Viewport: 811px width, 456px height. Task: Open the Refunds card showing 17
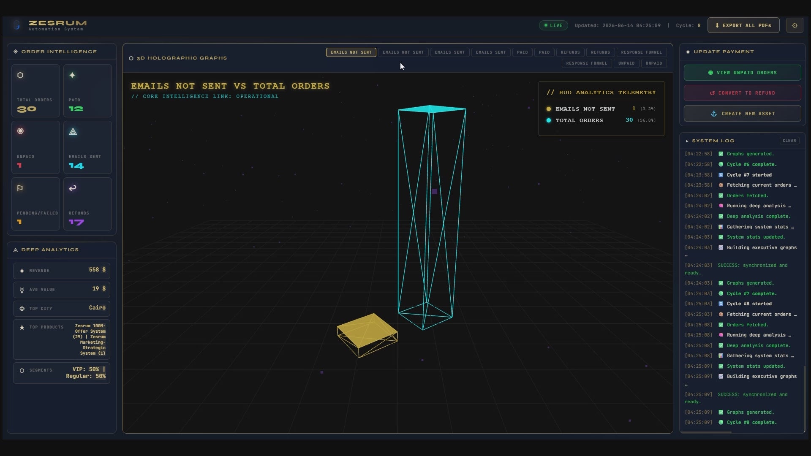(x=87, y=204)
